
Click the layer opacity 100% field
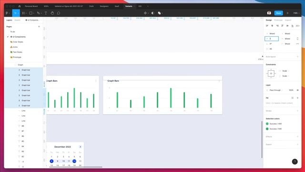[291, 90]
